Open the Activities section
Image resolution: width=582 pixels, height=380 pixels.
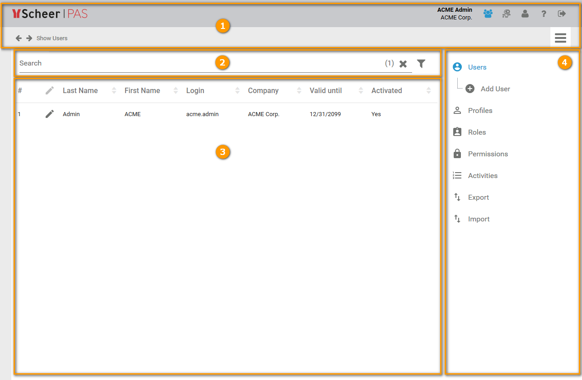coord(483,175)
